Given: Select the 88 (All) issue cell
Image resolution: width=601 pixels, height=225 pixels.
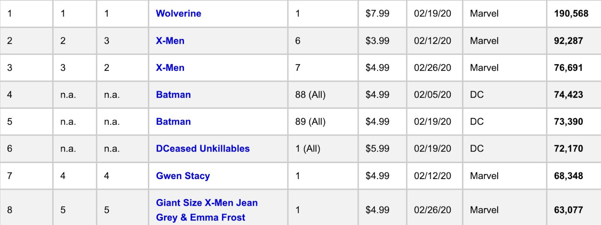Looking at the screenshot, I should pos(310,95).
